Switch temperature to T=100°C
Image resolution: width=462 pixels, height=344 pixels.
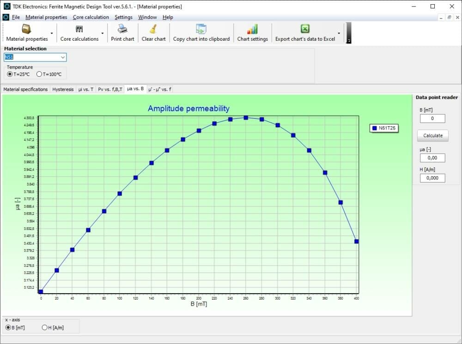point(39,74)
